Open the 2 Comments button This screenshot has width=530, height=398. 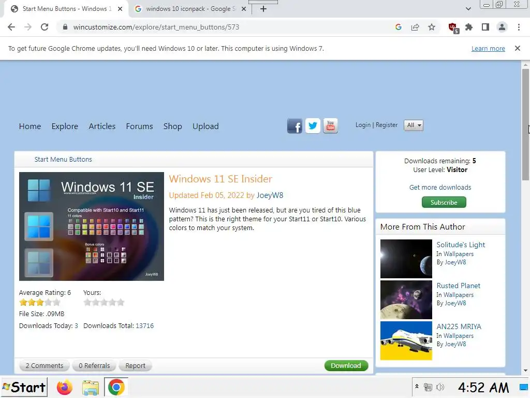(45, 365)
